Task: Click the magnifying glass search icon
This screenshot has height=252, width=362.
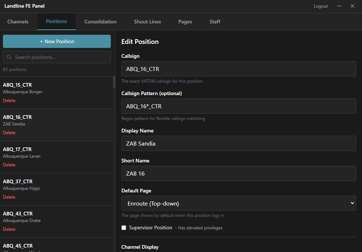Action: click(x=9, y=57)
